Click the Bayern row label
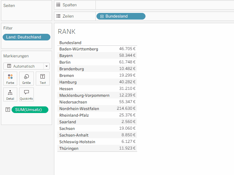234x175 pixels. tap(66, 56)
